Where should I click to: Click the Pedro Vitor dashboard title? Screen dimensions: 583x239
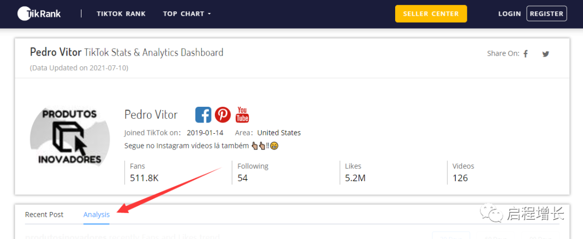(x=126, y=52)
